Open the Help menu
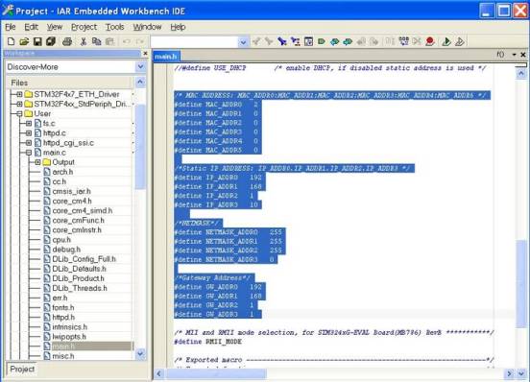Viewport: 530px width, 382px height. tap(178, 27)
